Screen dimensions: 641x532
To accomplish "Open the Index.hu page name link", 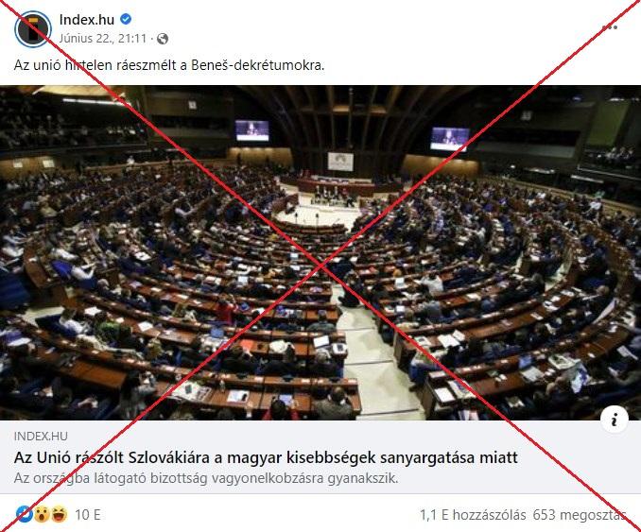I will (87, 19).
